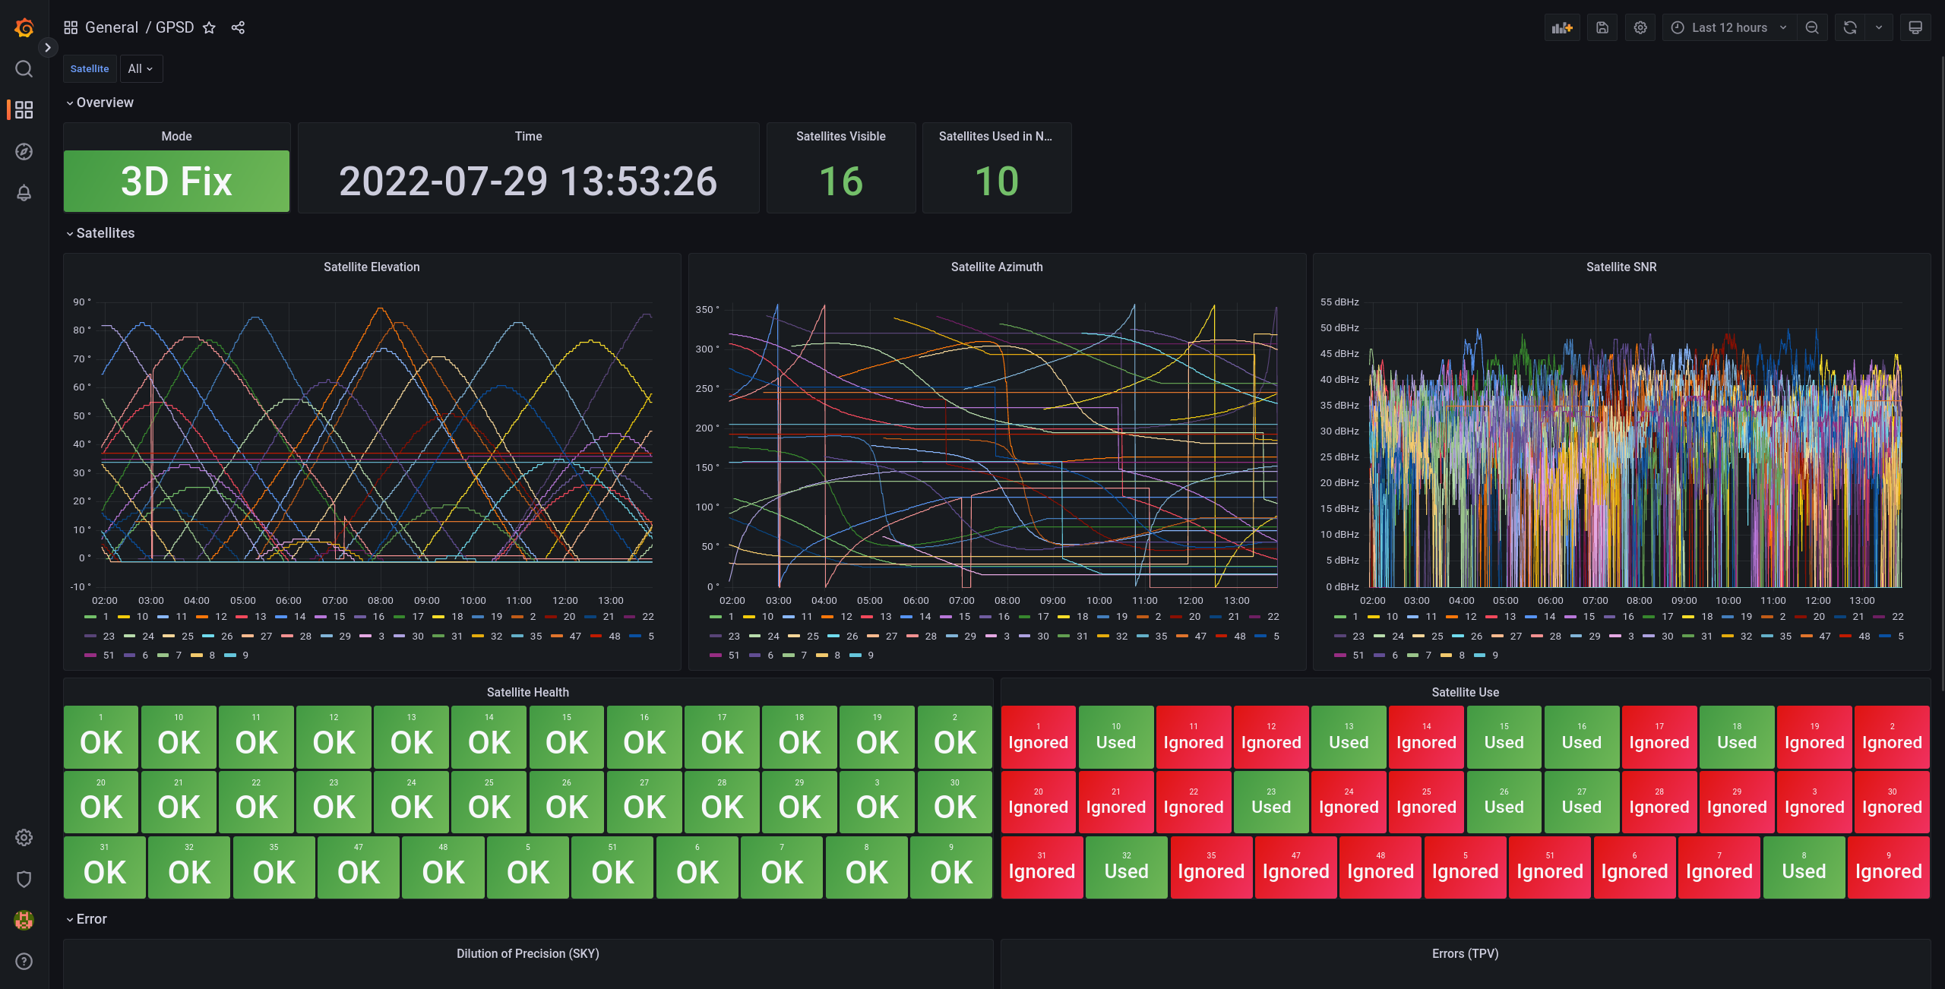Open the General folder breadcrumb link
The width and height of the screenshot is (1945, 989).
click(x=111, y=27)
